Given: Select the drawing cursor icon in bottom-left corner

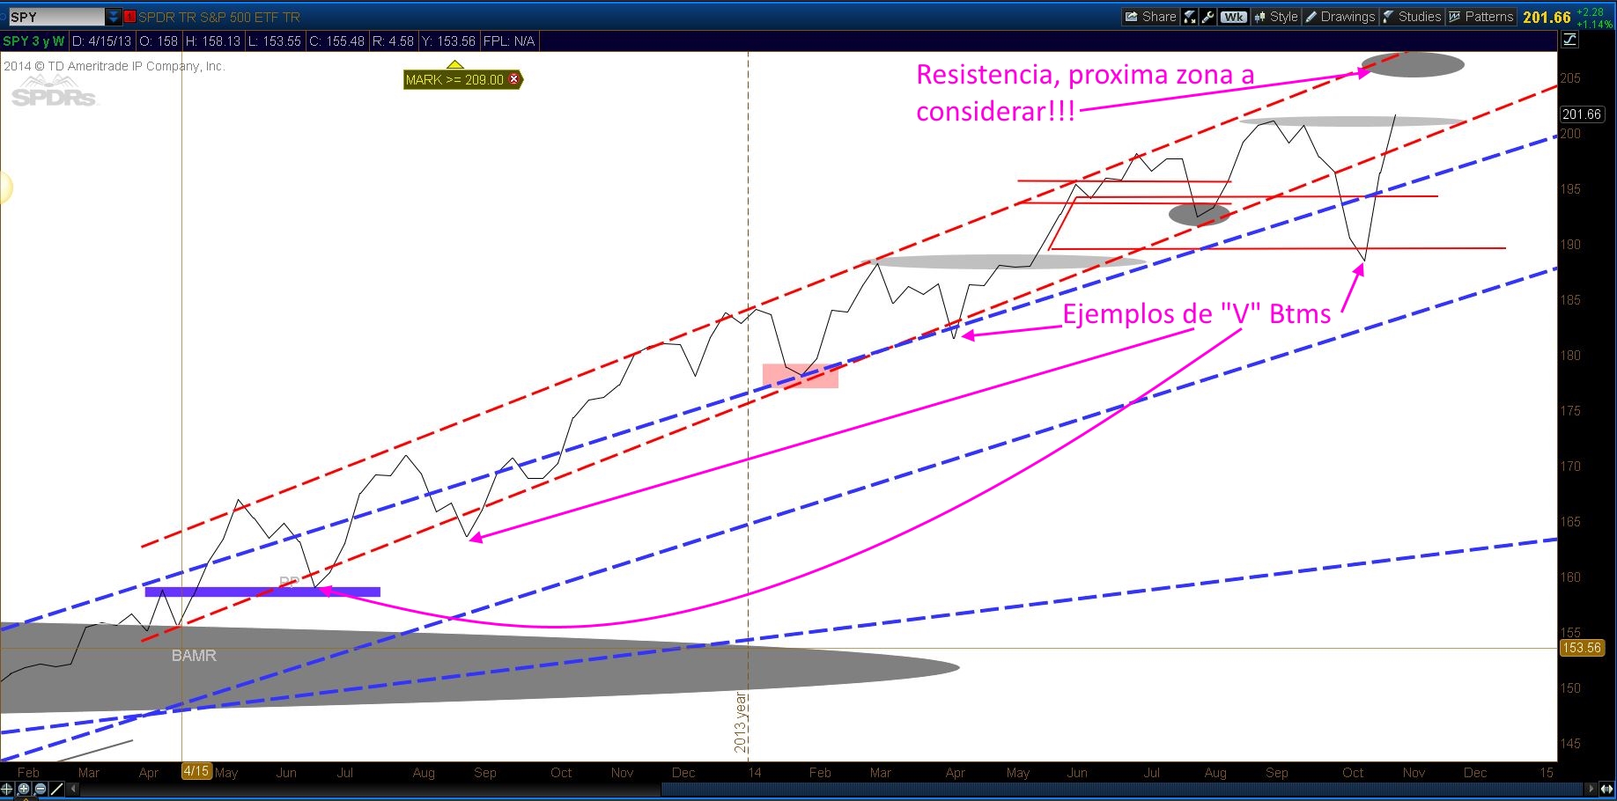Looking at the screenshot, I should 55,790.
